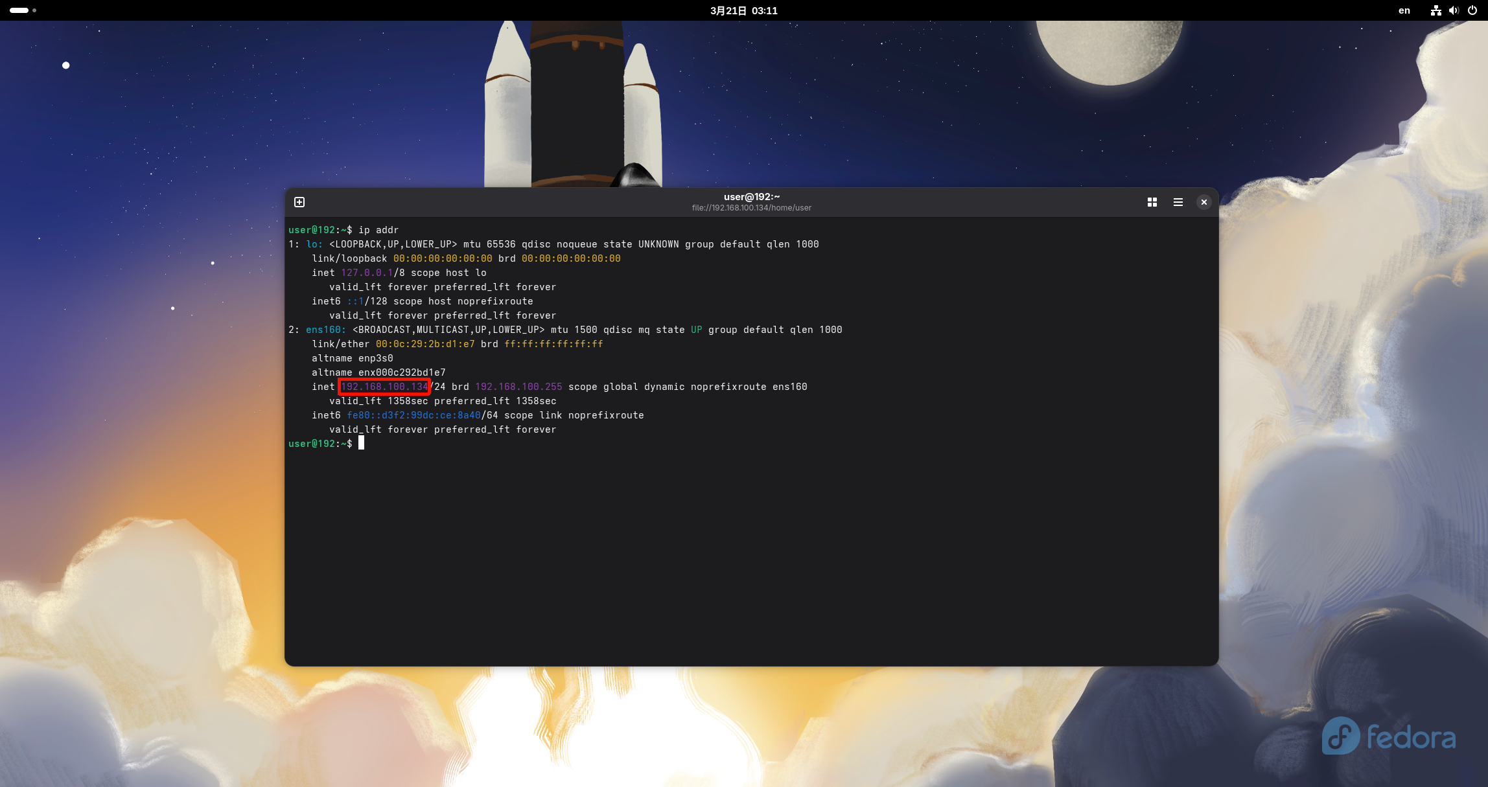Open the date and time calendar

[743, 10]
